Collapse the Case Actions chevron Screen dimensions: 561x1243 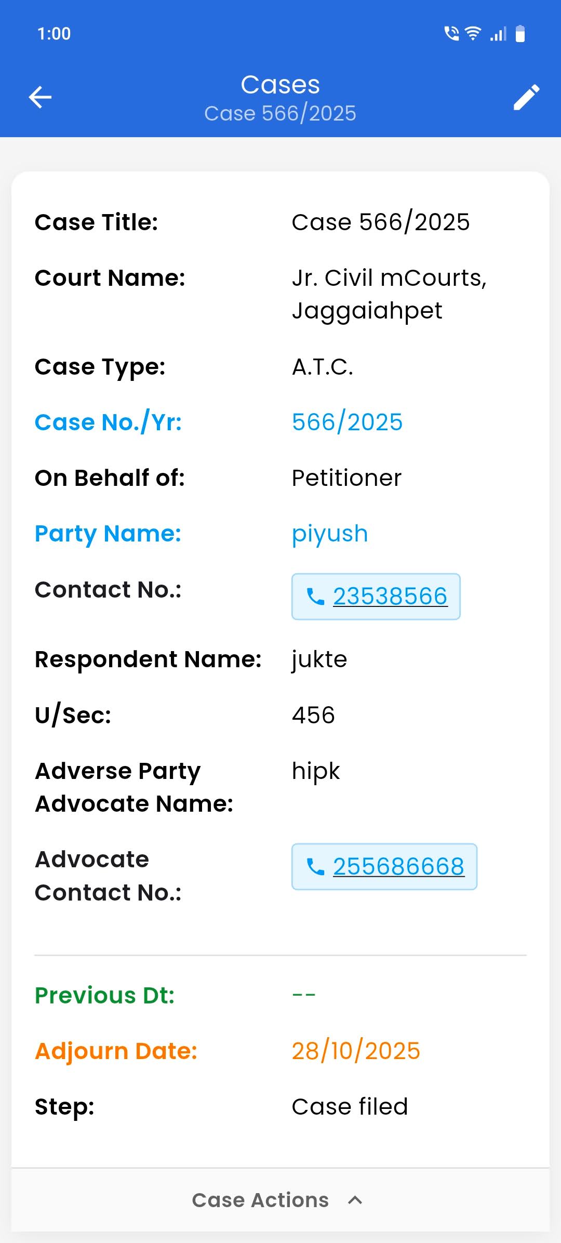pos(355,1200)
